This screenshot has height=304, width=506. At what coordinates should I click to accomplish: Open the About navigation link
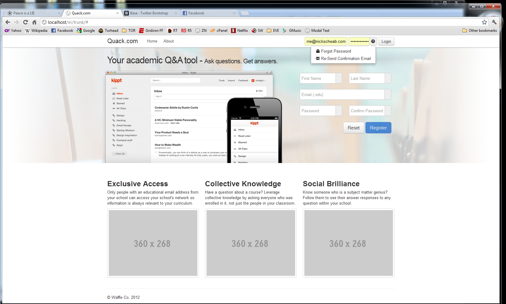168,41
